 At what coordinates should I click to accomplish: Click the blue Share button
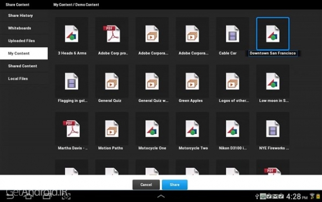[x=175, y=185]
